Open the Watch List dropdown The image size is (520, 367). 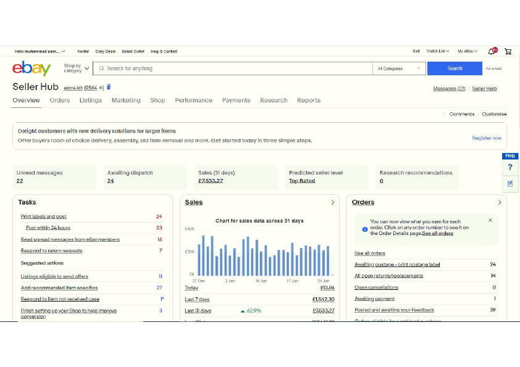point(437,51)
